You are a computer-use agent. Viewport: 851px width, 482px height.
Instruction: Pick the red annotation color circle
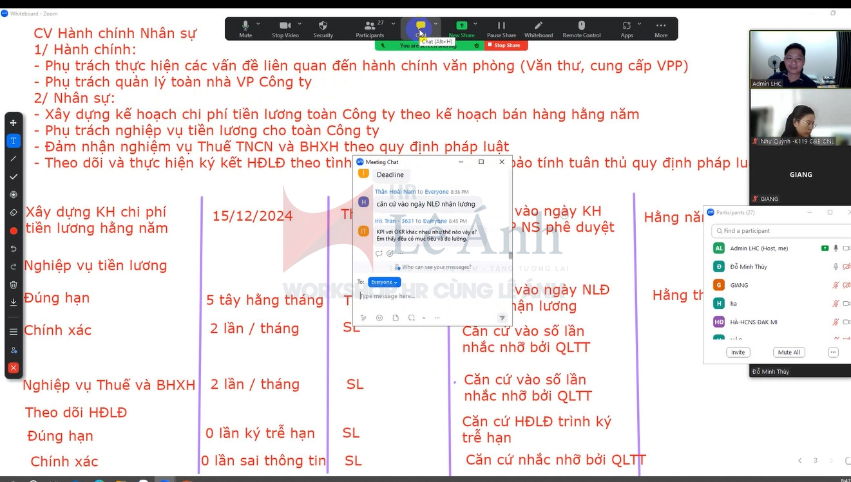[14, 230]
